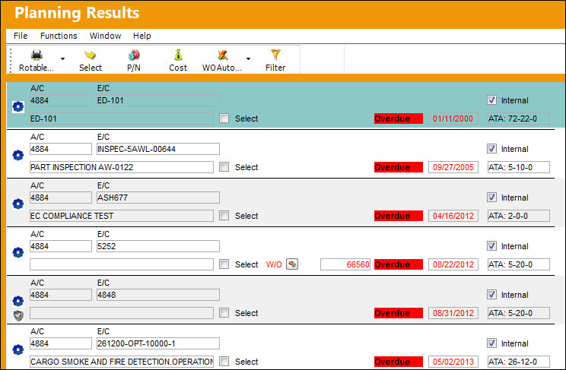The height and width of the screenshot is (370, 566).
Task: Click the due date 05/02/2013
Action: (x=453, y=362)
